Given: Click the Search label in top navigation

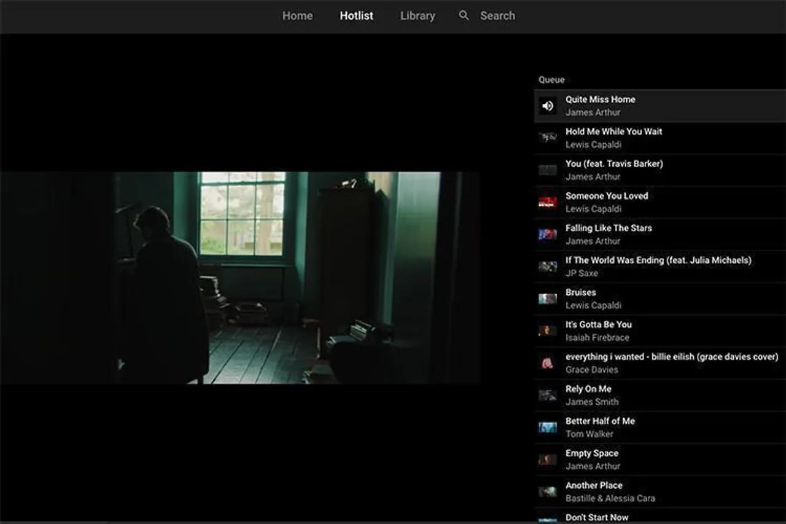Looking at the screenshot, I should pyautogui.click(x=497, y=16).
